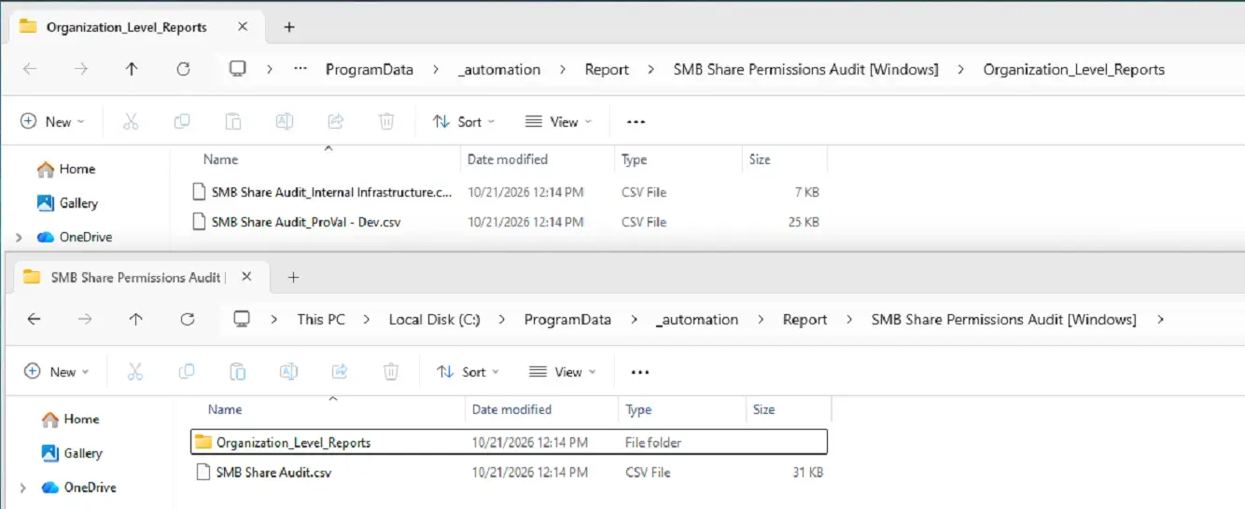Open Gallery in top window sidebar
1245x509 pixels.
(66, 203)
